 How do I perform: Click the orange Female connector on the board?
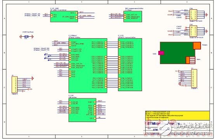point(197,46)
